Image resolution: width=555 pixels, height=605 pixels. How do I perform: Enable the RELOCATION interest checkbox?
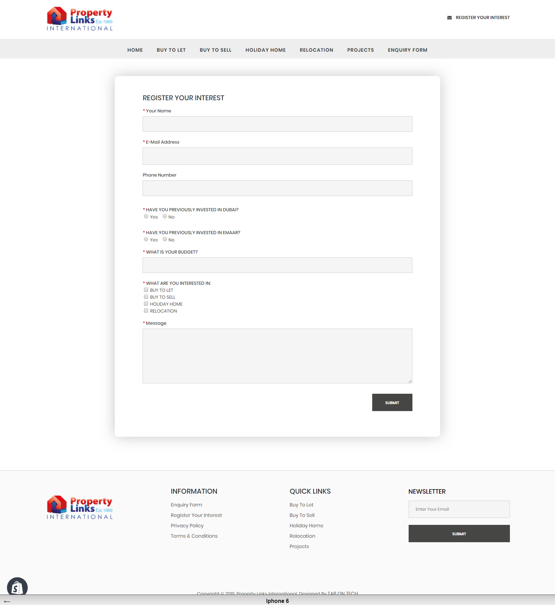click(x=146, y=310)
